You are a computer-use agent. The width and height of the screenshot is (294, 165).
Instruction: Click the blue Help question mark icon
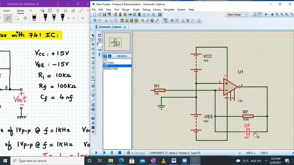(x=160, y=15)
